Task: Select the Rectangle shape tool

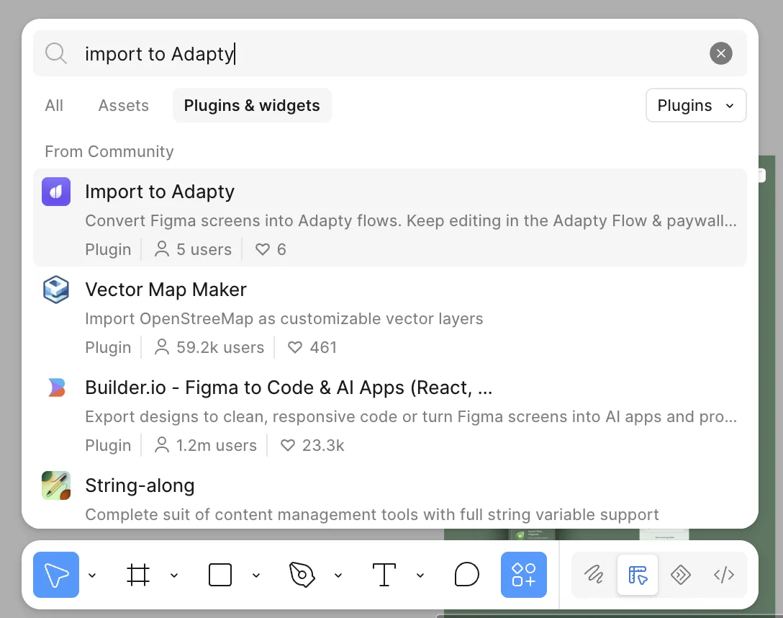Action: 219,575
